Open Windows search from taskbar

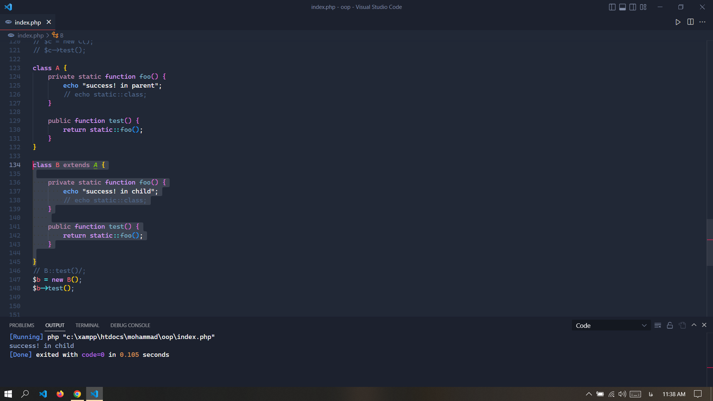pos(25,394)
